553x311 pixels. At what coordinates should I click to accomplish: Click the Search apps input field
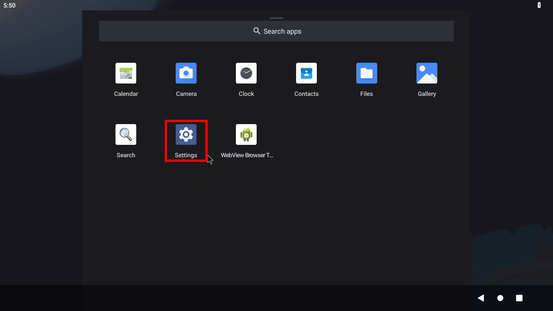click(x=276, y=31)
